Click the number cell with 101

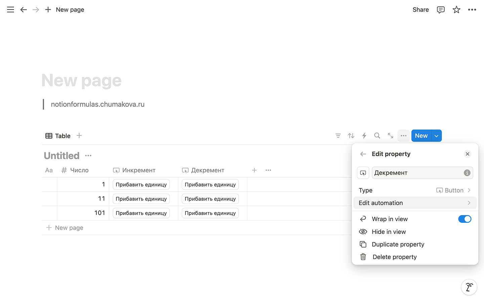point(83,213)
